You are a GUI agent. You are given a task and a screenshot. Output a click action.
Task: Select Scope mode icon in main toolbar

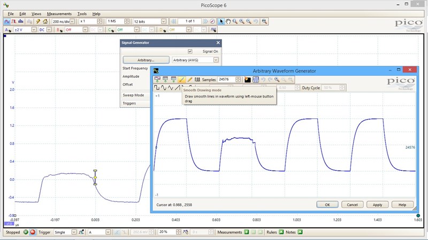(x=7, y=21)
